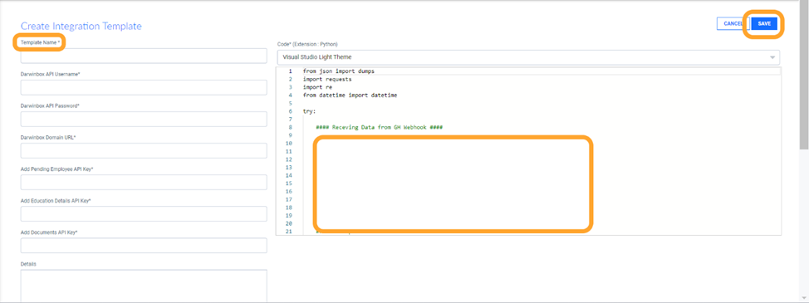This screenshot has width=809, height=303.
Task: Click the 'try:' code line
Action: click(310, 111)
